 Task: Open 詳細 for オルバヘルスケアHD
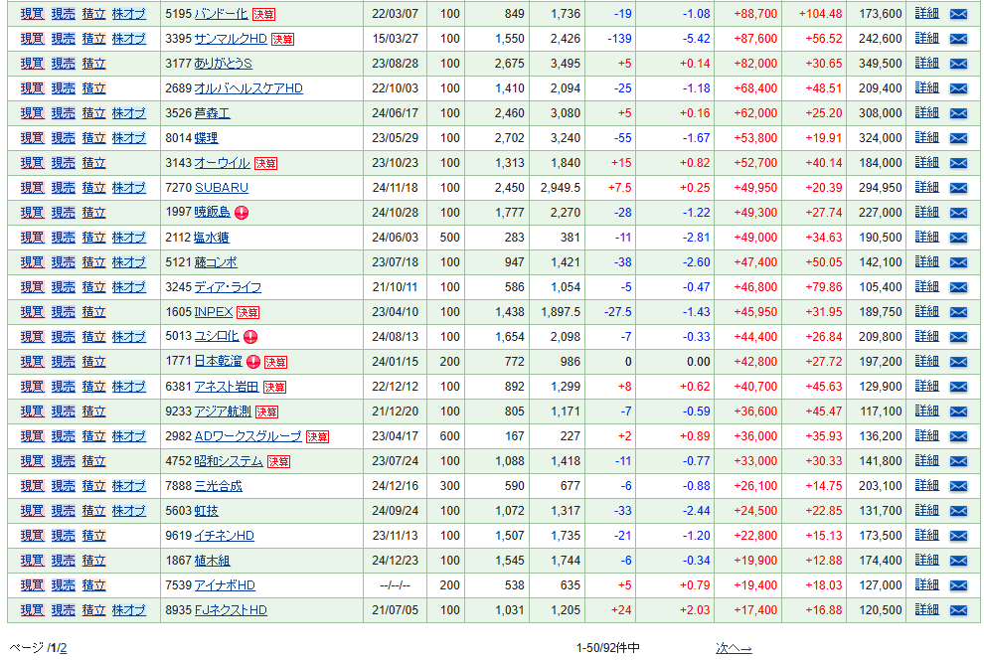(927, 87)
